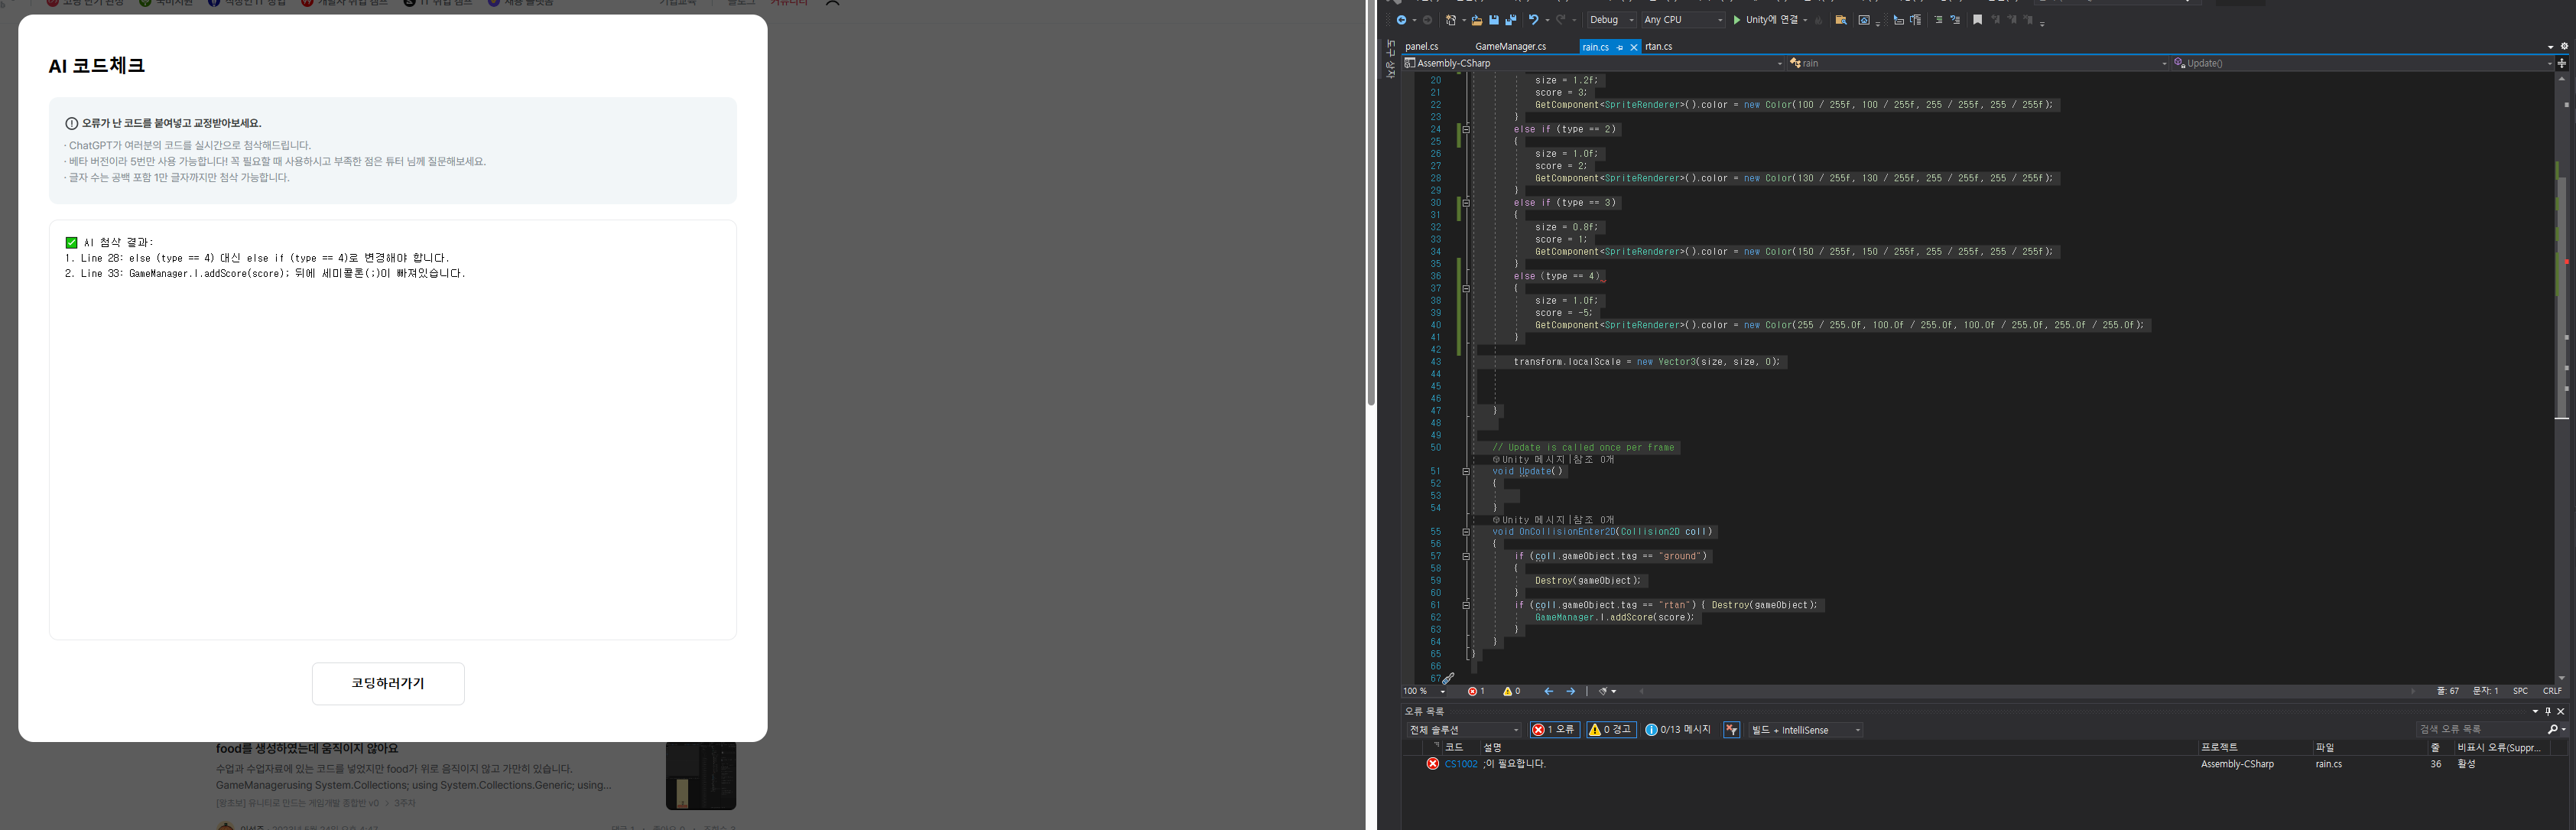Open the rain class navigation dropdown
The width and height of the screenshot is (2576, 830).
(1978, 63)
